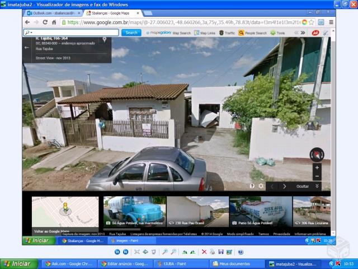Open 306 Rua Licurana thumbnail

312,212
